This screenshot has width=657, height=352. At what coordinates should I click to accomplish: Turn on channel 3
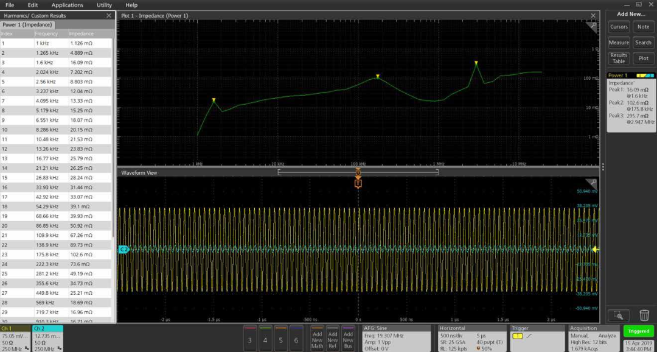coord(250,337)
